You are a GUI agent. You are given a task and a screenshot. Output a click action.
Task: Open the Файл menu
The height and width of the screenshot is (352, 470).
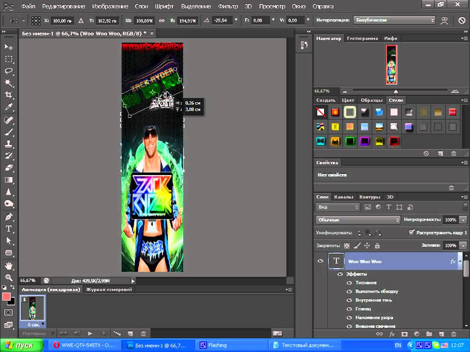click(28, 6)
